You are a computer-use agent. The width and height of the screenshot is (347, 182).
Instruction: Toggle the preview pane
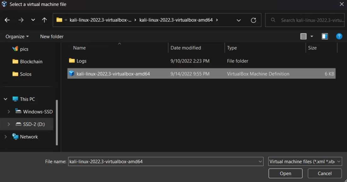pyautogui.click(x=325, y=36)
